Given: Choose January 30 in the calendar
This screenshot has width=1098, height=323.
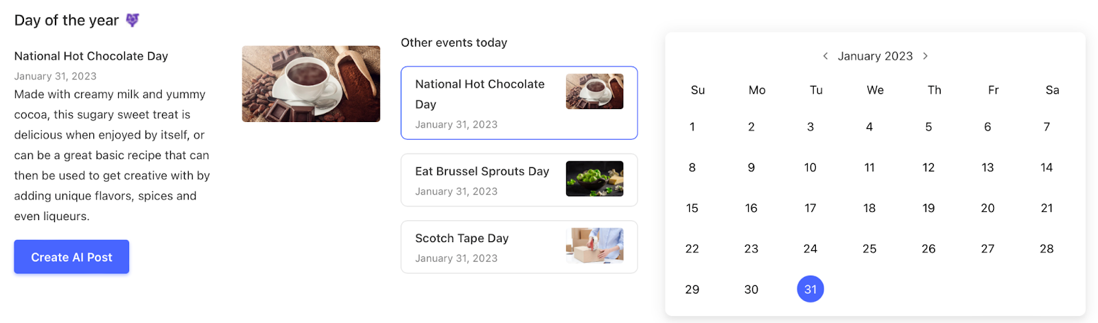Looking at the screenshot, I should [751, 289].
